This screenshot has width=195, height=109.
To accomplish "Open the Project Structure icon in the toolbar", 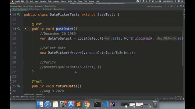I will click(x=177, y=6).
